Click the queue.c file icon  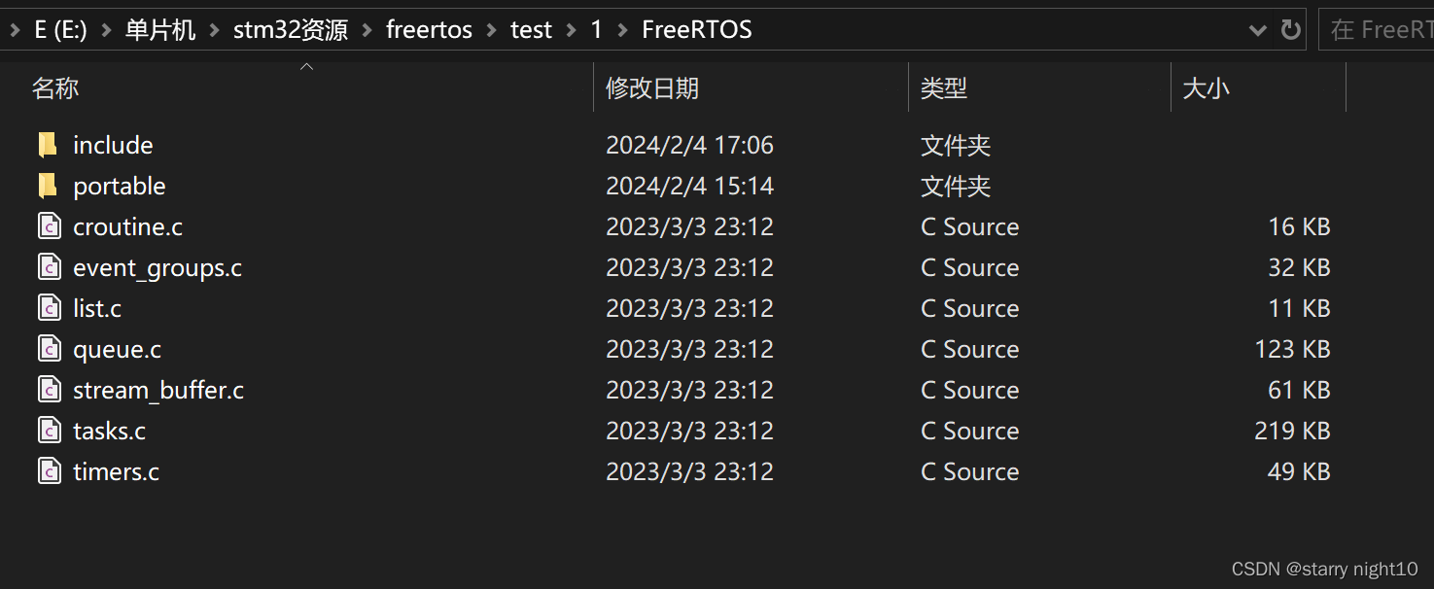pos(50,349)
